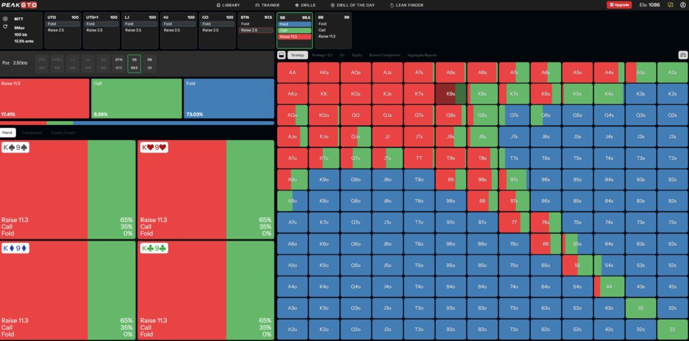Select the BTN position in pot row
The image size is (689, 341).
pos(119,64)
